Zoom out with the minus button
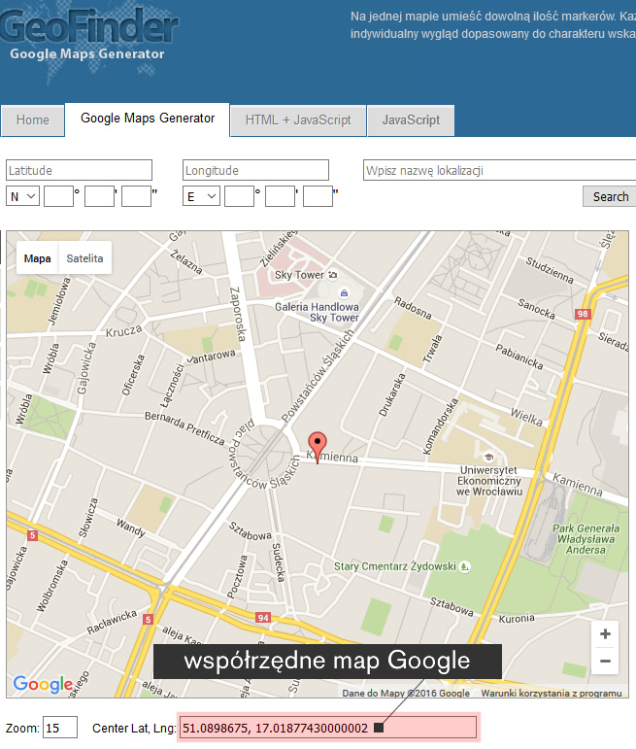Image resolution: width=636 pixels, height=749 pixels. (x=605, y=662)
